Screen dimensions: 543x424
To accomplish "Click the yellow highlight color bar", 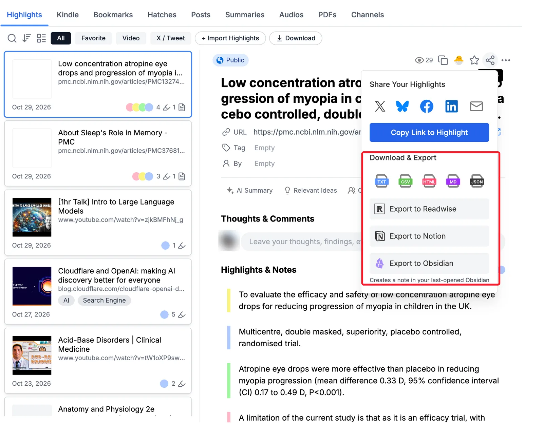I will click(229, 301).
